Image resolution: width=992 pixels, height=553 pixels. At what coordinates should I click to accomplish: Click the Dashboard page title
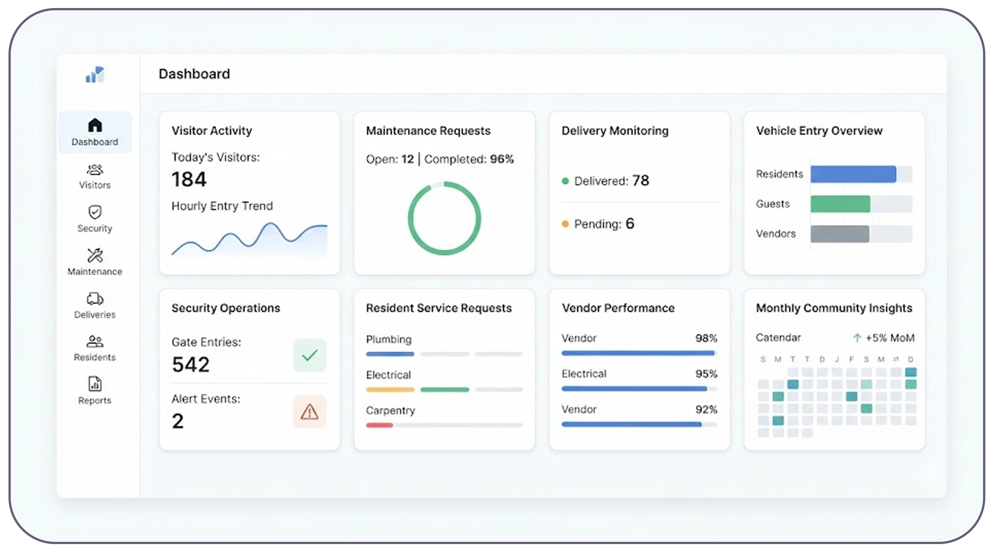tap(194, 74)
